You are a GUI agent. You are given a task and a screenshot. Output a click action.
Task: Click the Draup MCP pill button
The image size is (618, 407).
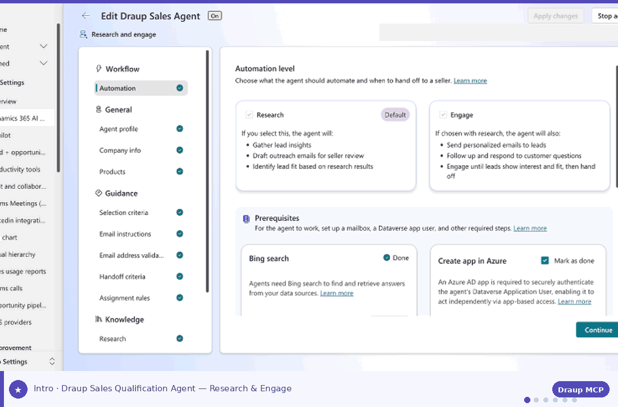pos(580,390)
